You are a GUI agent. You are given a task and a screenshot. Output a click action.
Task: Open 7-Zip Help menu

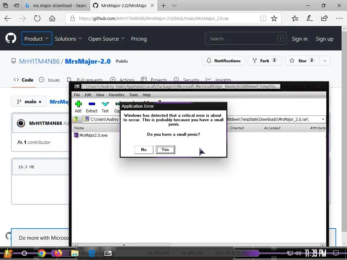[146, 95]
